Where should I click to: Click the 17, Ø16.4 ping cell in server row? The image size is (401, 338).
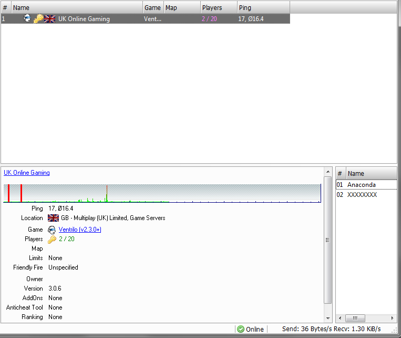(251, 19)
